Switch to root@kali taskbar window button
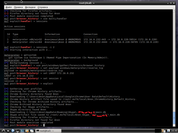Viewport: 178px width, 133px height. pyautogui.click(x=48, y=131)
